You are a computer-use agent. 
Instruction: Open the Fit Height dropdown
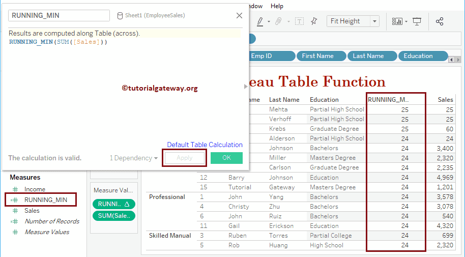pos(374,21)
